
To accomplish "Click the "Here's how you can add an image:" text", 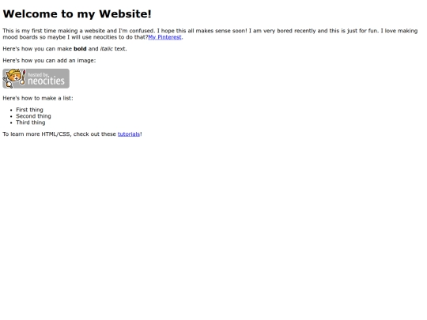I will click(49, 61).
